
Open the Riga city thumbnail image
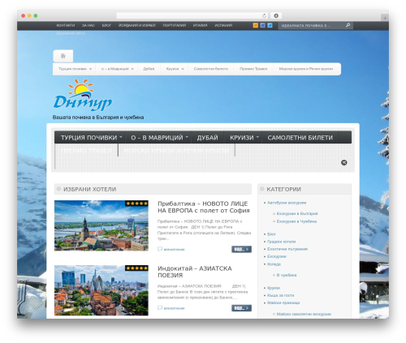click(101, 225)
